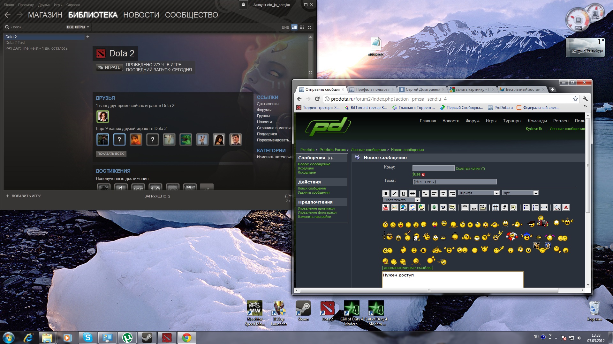Apply strikethrough formatting in message editor
Image resolution: width=613 pixels, height=344 pixels.
pos(412,193)
